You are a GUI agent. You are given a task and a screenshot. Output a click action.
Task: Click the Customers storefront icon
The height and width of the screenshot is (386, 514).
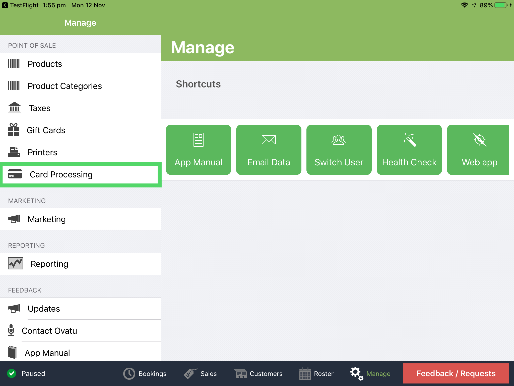point(240,373)
